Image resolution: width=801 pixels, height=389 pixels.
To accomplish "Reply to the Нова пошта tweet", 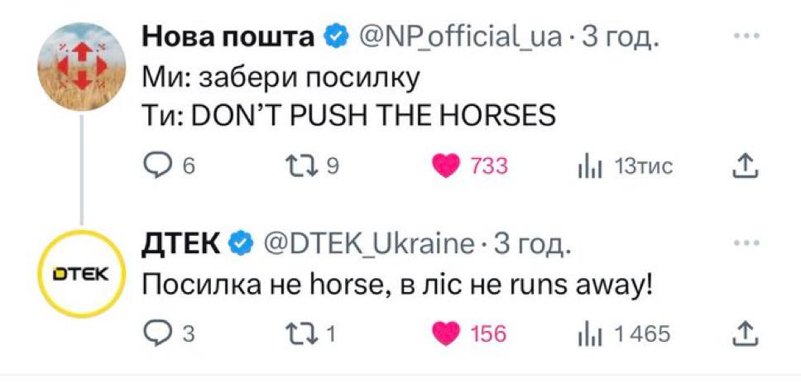I will [157, 167].
